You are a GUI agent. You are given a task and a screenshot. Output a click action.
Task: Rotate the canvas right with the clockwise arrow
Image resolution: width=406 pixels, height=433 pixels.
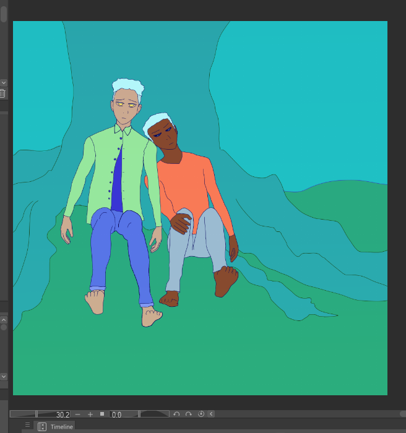coord(189,414)
